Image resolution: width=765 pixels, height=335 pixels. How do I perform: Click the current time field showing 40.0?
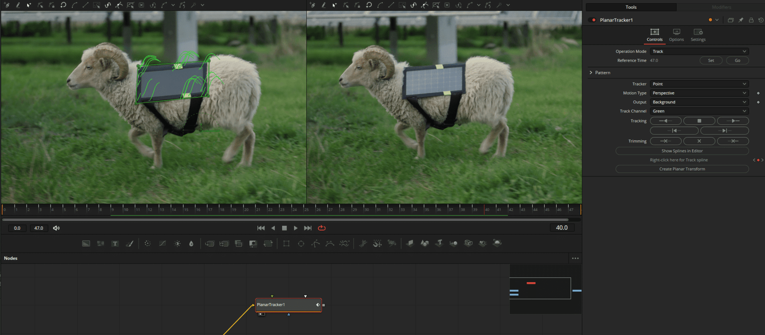point(562,228)
